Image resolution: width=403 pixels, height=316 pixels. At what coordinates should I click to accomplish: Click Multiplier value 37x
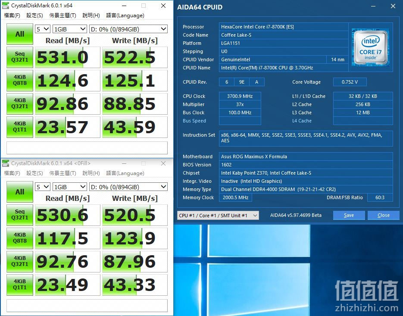[240, 104]
